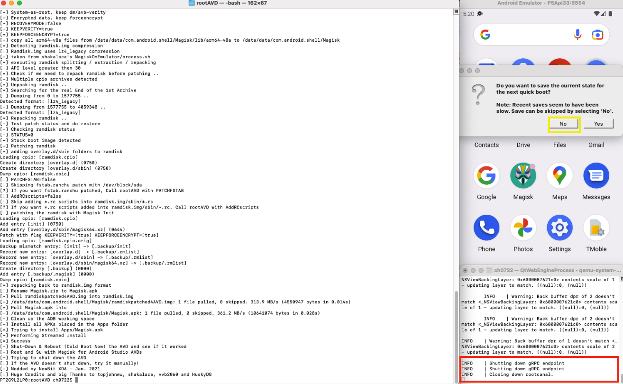Image resolution: width=623 pixels, height=384 pixels.
Task: Tap the voice search microphone icon
Action: click(577, 35)
